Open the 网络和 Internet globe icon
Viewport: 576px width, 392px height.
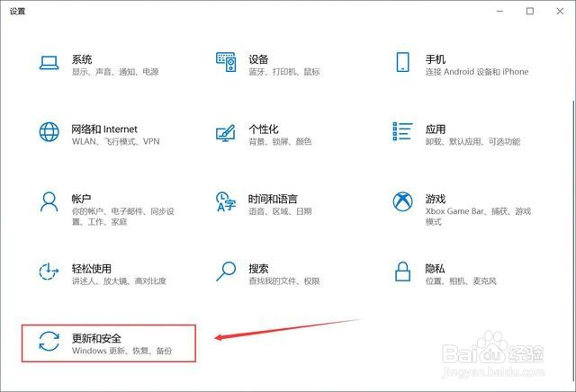pyautogui.click(x=49, y=132)
